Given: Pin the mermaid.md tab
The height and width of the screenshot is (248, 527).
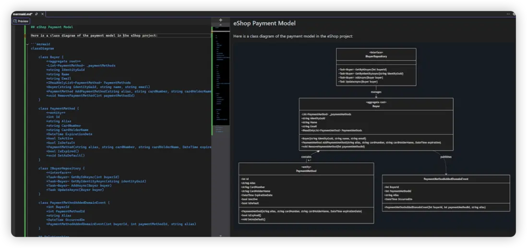Looking at the screenshot, I should [36, 14].
